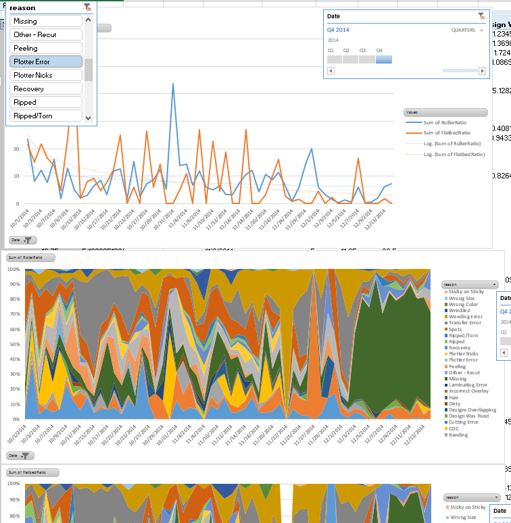Select the Q1 period in the Date timeline
The image size is (511, 523).
coord(335,59)
